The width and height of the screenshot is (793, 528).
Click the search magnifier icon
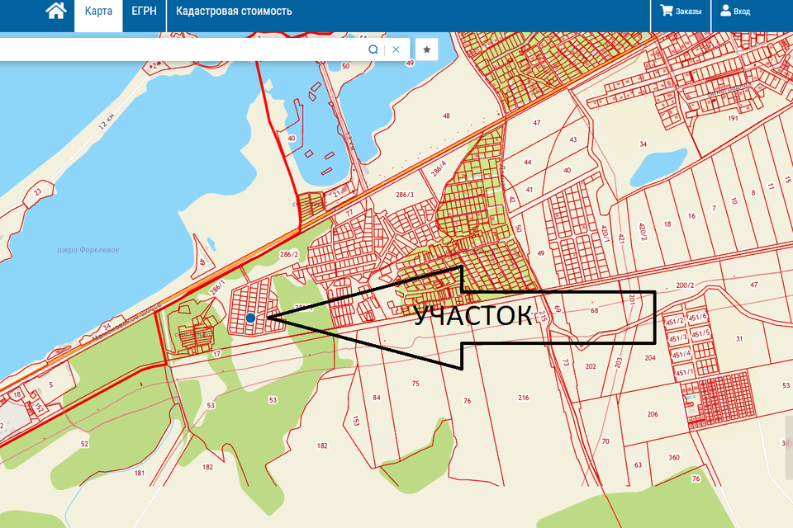[x=373, y=49]
